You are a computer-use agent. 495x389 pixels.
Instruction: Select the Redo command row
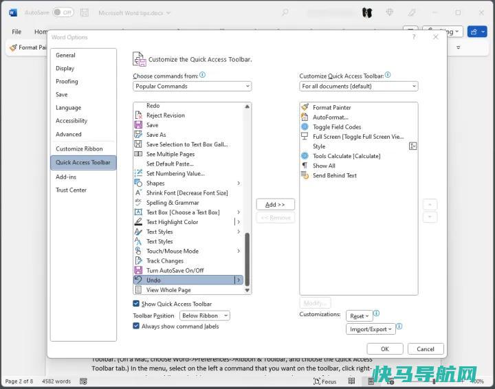[188, 106]
